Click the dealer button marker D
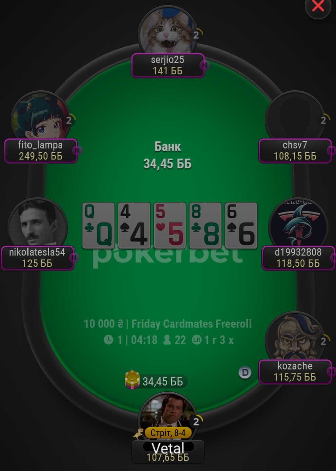The width and height of the screenshot is (336, 471). click(x=245, y=372)
